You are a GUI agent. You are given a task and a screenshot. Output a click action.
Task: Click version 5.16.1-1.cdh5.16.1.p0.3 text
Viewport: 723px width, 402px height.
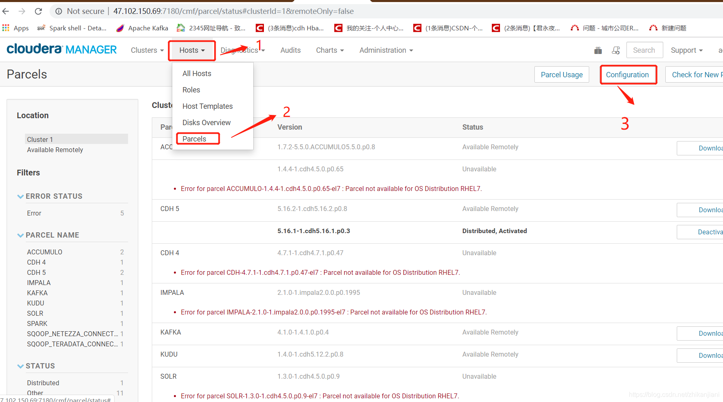click(x=314, y=231)
